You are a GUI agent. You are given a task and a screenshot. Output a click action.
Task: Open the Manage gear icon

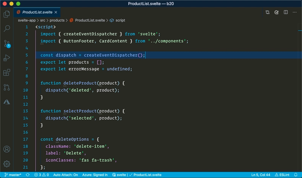[7, 164]
